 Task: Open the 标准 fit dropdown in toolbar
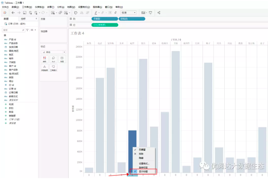(128, 13)
